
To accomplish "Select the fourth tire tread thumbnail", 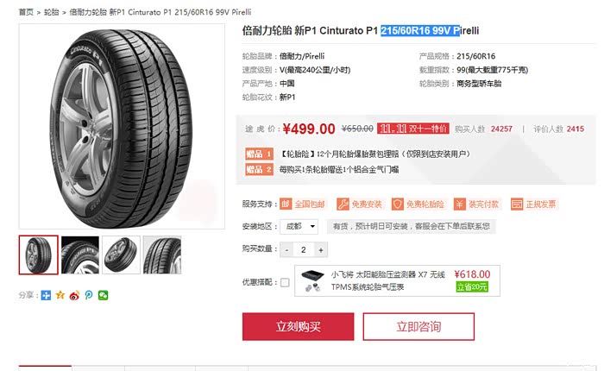I will [x=162, y=255].
